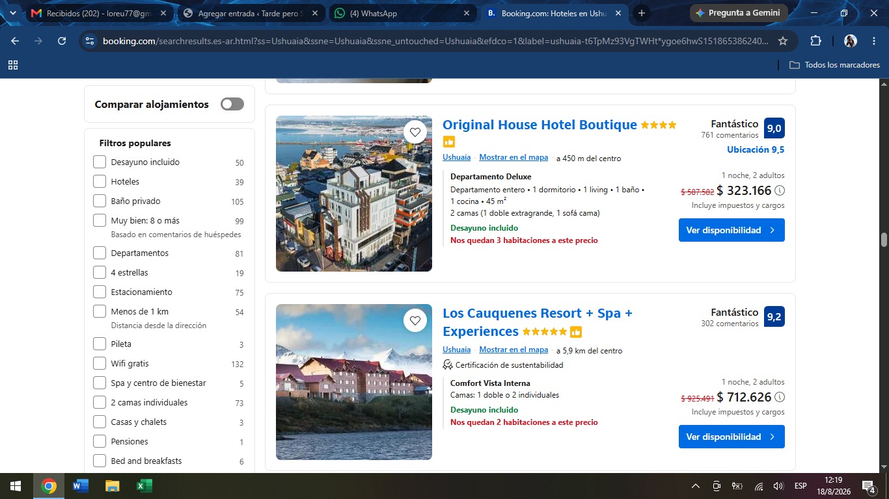Open the Google apps grid in bookmarks bar
Viewport: 889px width, 499px height.
click(13, 65)
